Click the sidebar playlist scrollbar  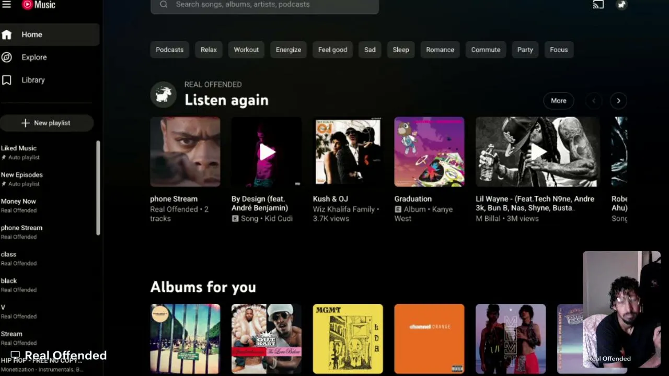[x=98, y=188]
